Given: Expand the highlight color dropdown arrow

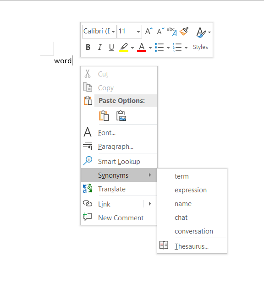Looking at the screenshot, I should coord(132,48).
